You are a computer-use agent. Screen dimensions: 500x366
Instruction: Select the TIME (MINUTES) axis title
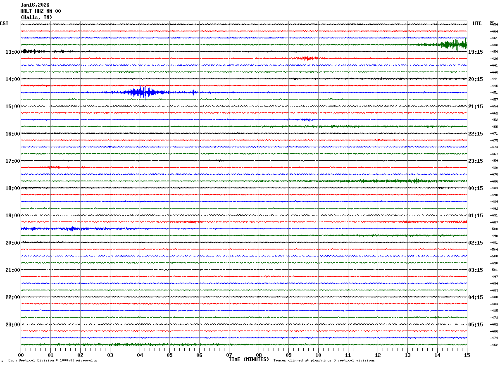249,359
